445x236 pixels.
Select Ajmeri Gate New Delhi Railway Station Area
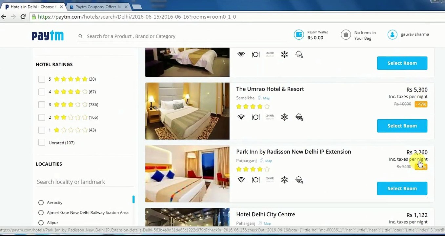[x=41, y=213]
